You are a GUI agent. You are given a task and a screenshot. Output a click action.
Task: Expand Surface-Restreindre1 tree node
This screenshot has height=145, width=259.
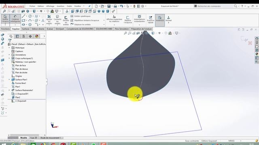(9, 90)
